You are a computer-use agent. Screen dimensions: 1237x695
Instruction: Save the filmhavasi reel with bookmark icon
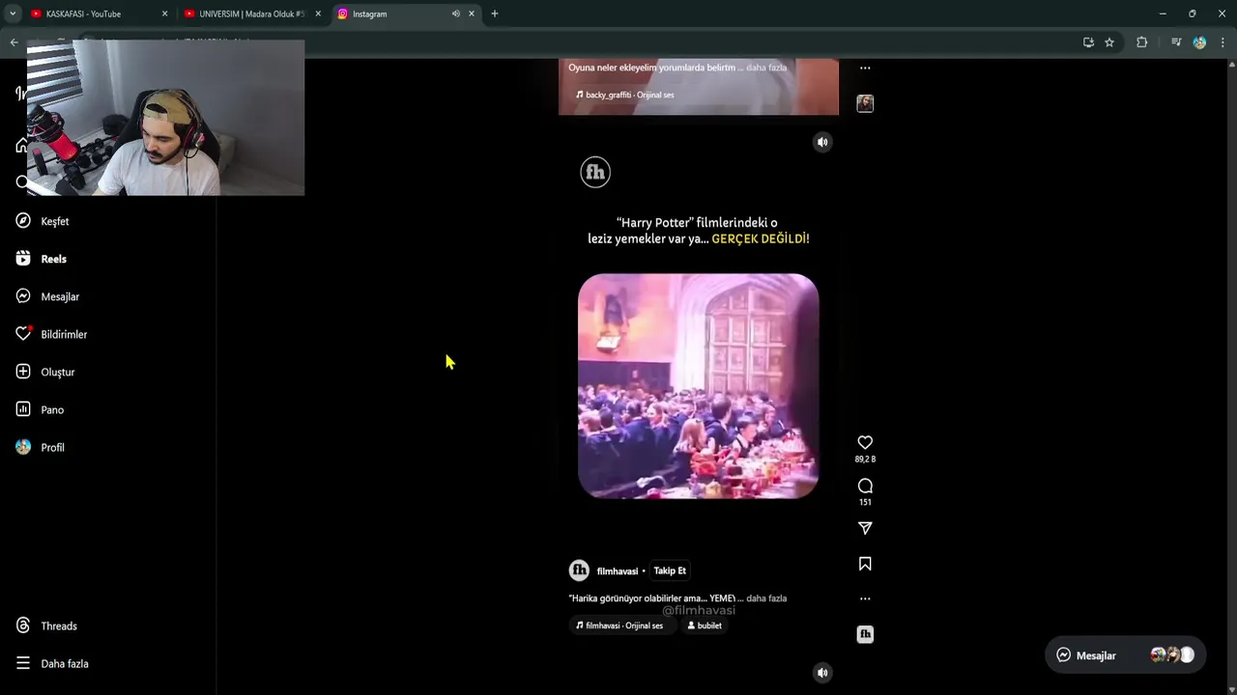coord(865,564)
